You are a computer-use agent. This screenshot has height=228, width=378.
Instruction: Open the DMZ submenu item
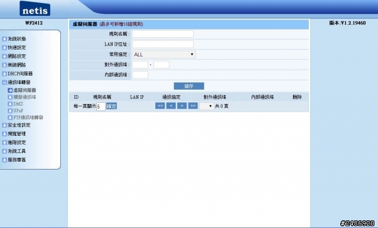tap(18, 104)
